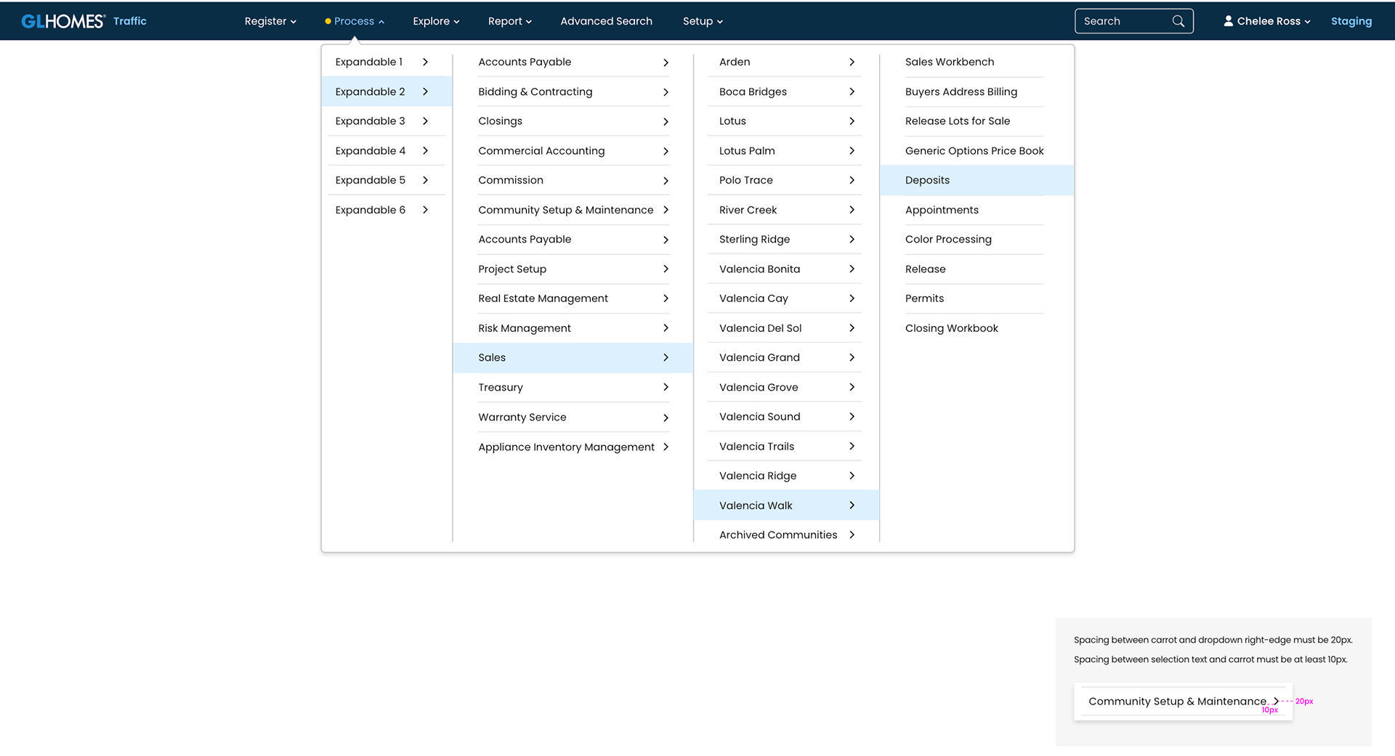Click chevron arrow next to Closings

pos(666,121)
